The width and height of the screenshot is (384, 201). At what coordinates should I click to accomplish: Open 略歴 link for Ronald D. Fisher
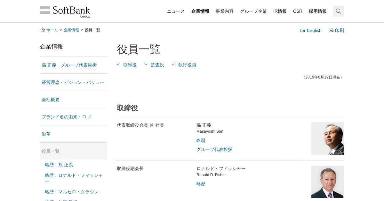coord(201,184)
